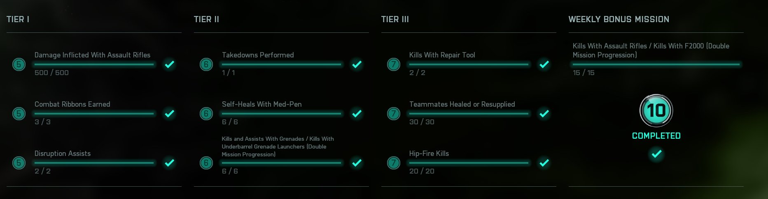Screen dimensions: 768x199
Task: Click the large 10-point weekly bonus badge
Action: tap(656, 111)
